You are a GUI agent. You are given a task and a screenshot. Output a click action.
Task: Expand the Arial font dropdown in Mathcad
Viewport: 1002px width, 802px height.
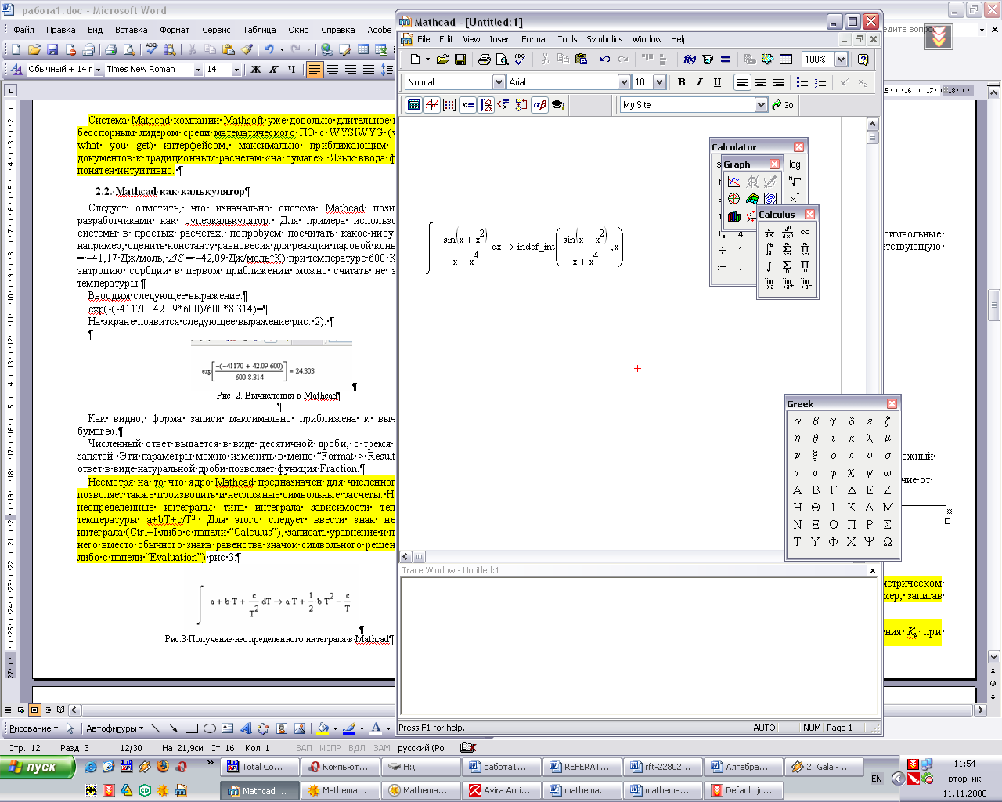click(x=624, y=82)
